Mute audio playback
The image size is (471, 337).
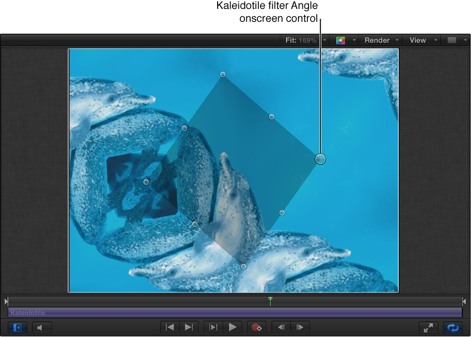[x=42, y=328]
